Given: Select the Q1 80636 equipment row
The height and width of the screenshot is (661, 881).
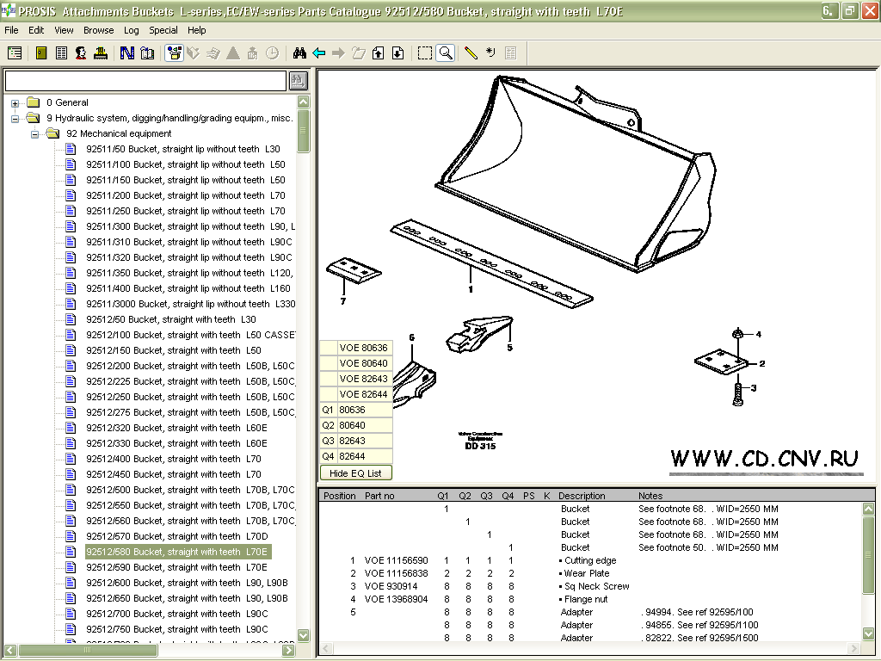Looking at the screenshot, I should coord(356,410).
